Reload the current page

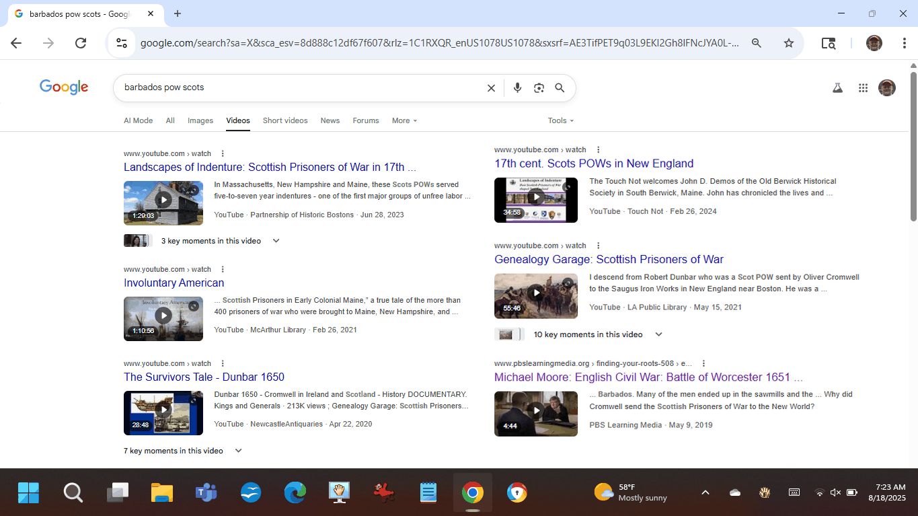pos(81,43)
